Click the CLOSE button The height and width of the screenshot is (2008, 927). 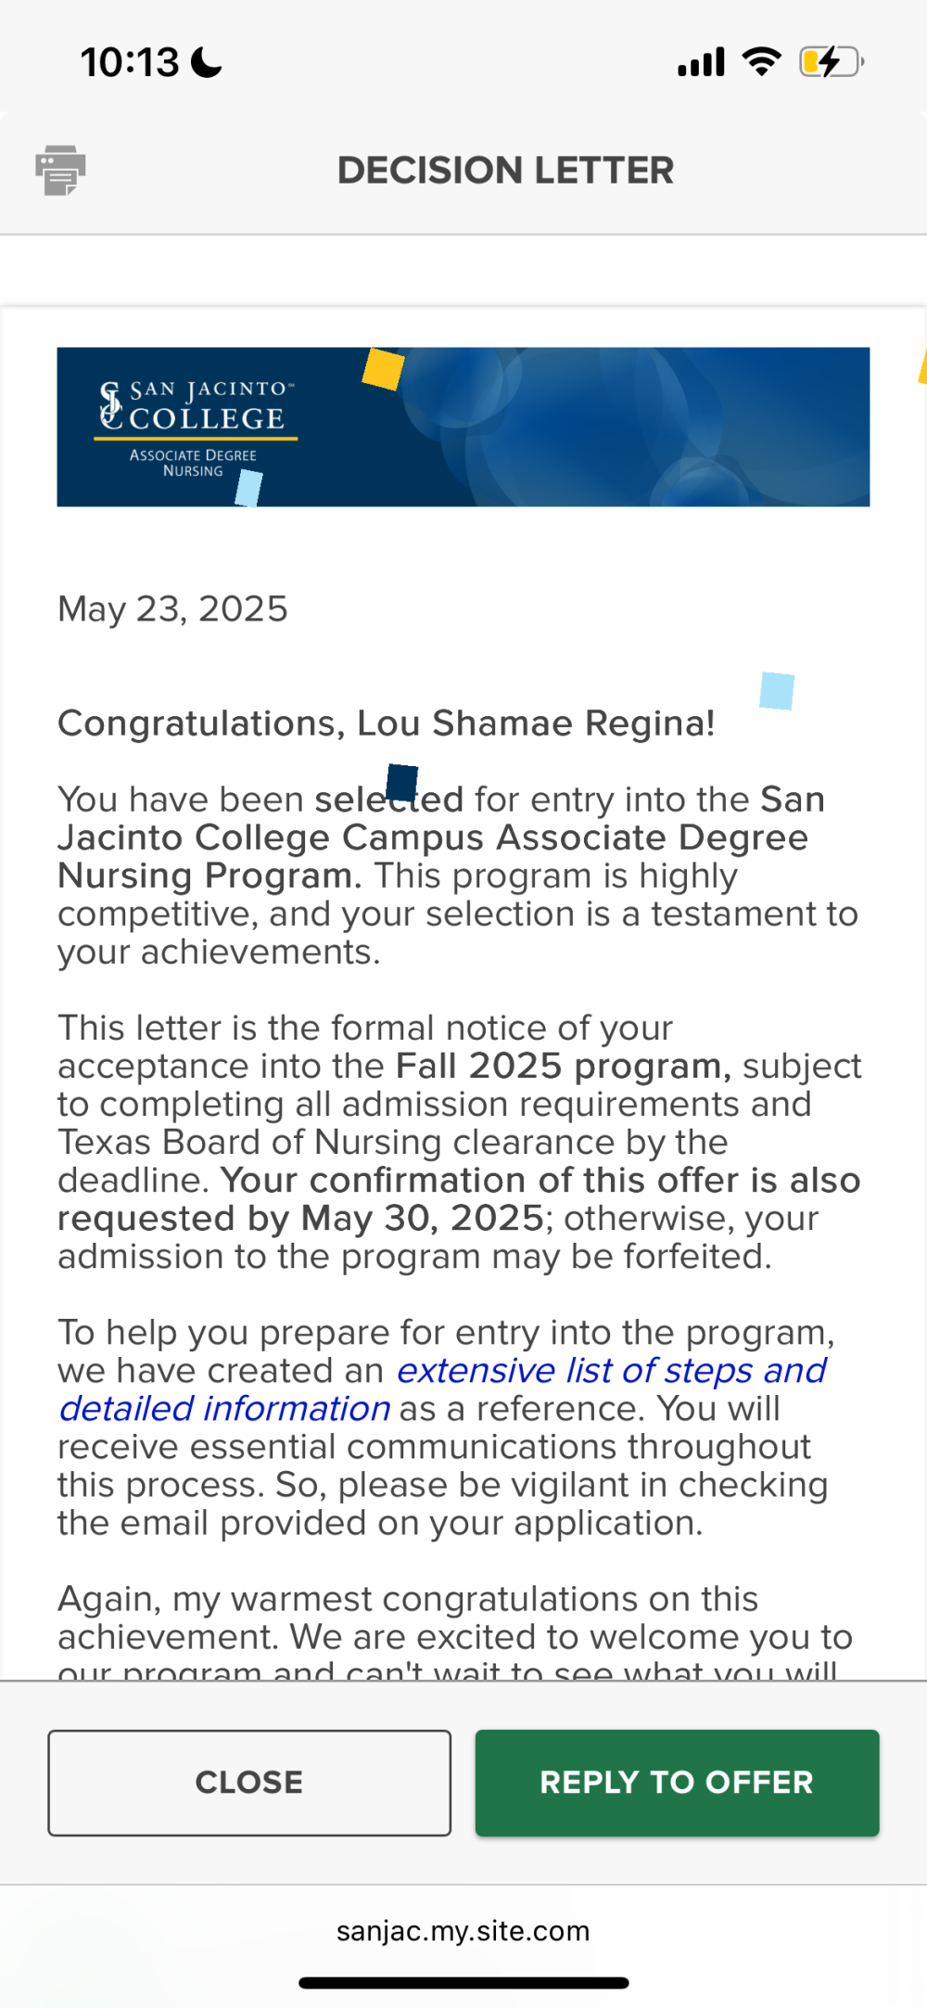[x=249, y=1783]
